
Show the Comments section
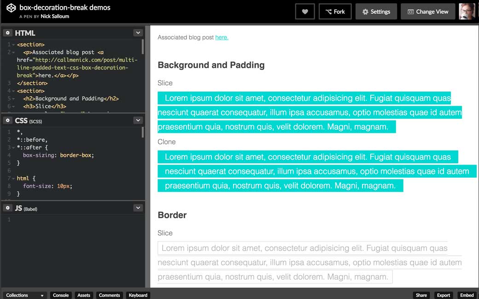pos(109,295)
